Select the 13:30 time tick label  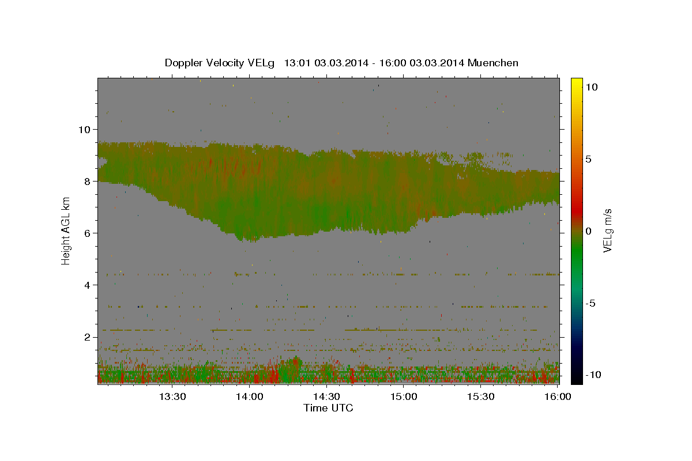pos(172,396)
